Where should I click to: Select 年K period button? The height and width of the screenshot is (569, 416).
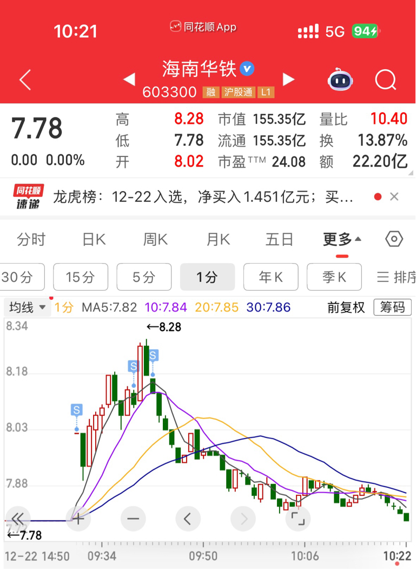tap(271, 277)
